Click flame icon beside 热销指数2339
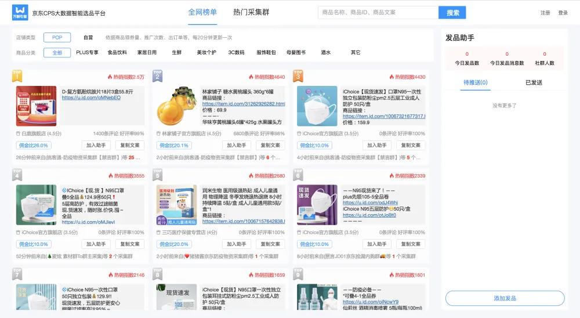 [x=391, y=176]
